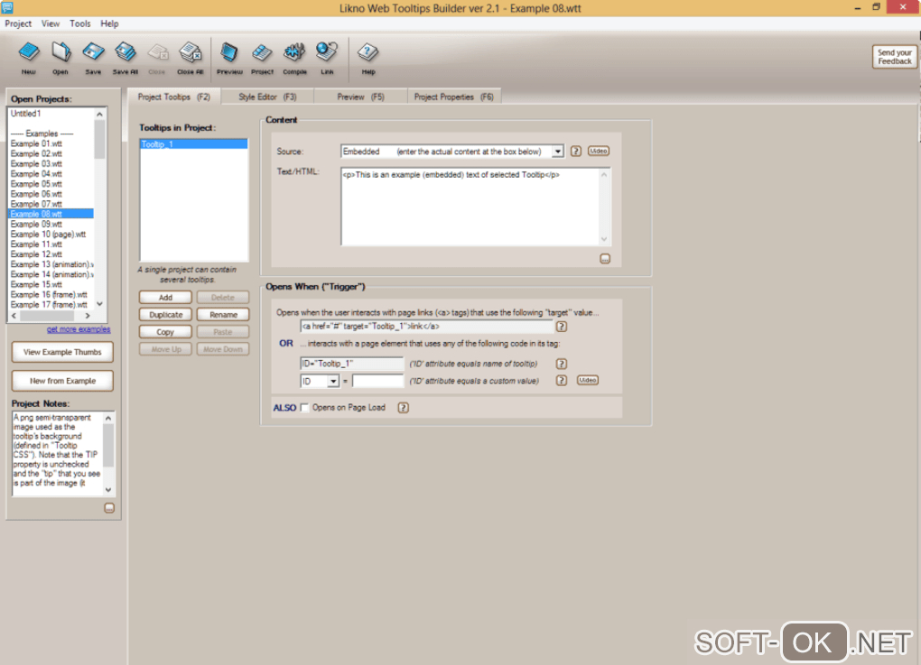Click the help icon next to Opens on Page Load

(x=403, y=407)
